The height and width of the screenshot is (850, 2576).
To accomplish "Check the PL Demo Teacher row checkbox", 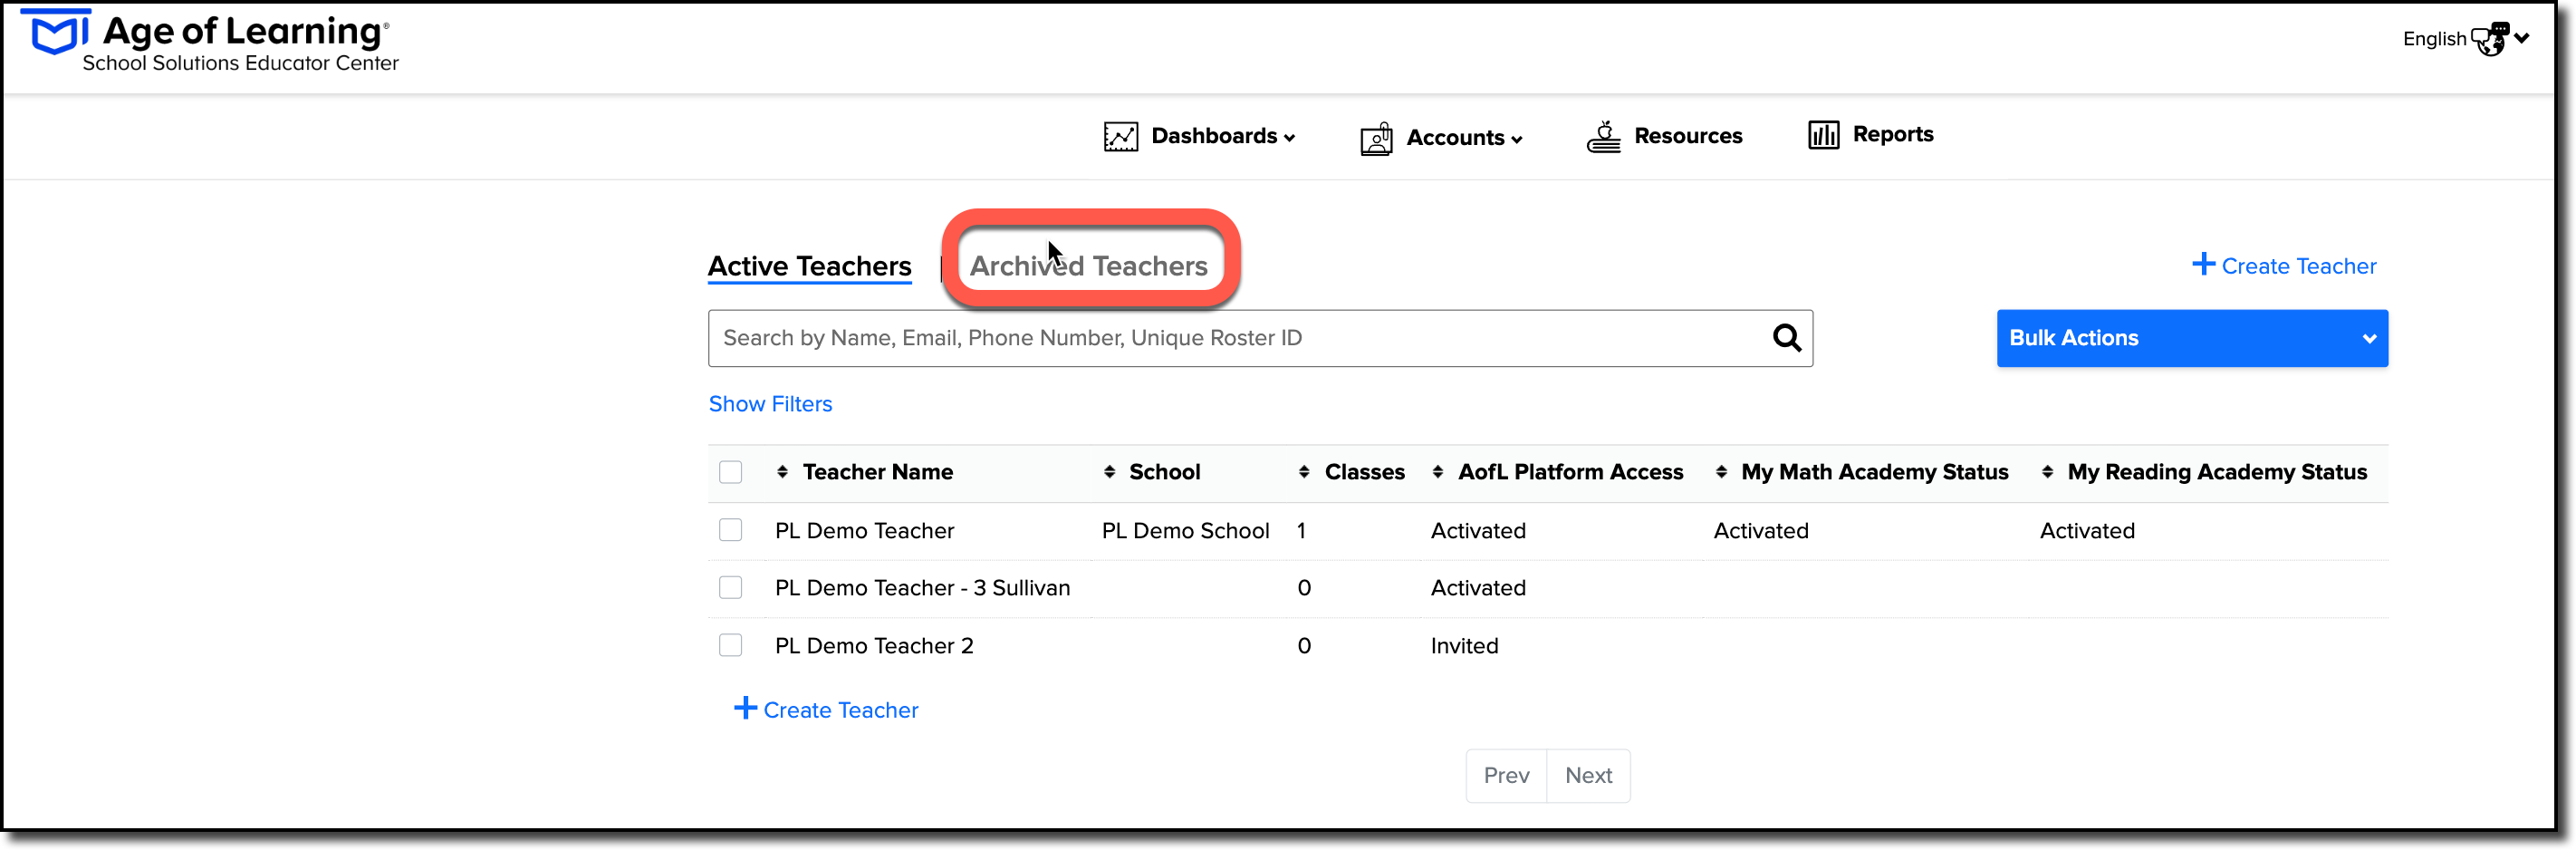I will pyautogui.click(x=731, y=530).
